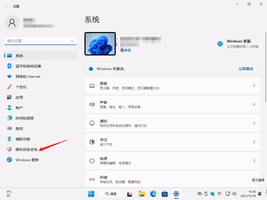
Task: Select 隐私和安全性 in sidebar
Action: click(26, 149)
